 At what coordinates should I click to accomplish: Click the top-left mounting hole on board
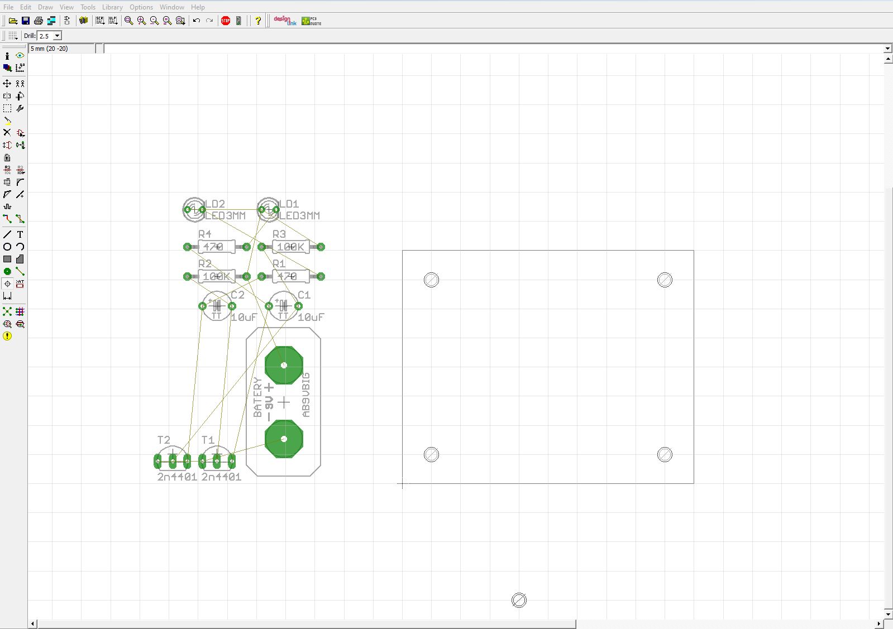point(431,280)
